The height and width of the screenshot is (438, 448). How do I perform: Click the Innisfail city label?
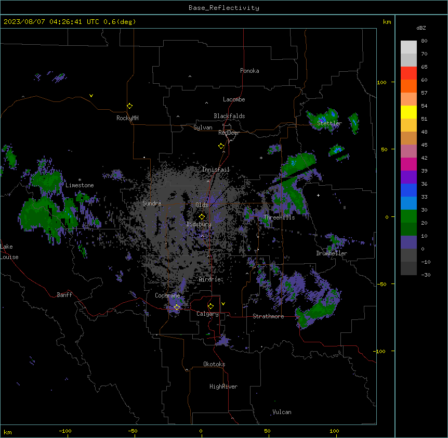coord(216,170)
